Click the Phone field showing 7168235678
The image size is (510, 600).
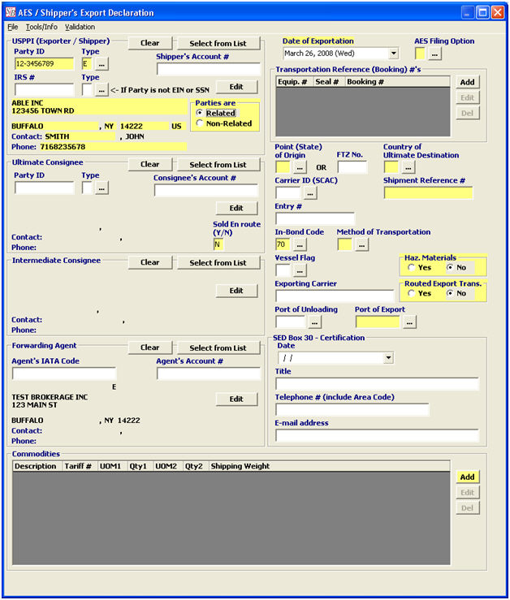tap(114, 147)
